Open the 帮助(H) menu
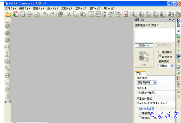Image resolution: width=181 pixels, height=123 pixels. coord(109,8)
